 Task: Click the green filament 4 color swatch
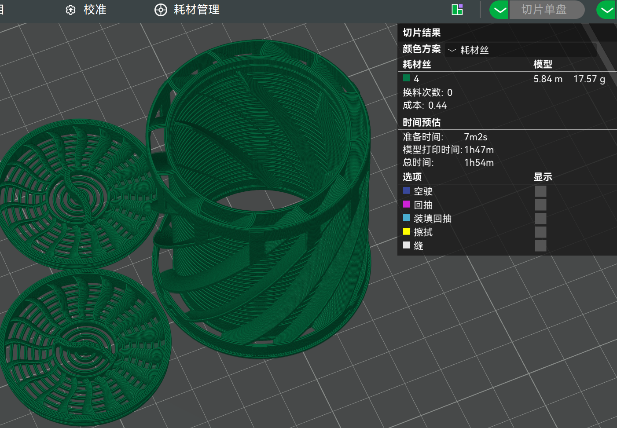point(407,78)
